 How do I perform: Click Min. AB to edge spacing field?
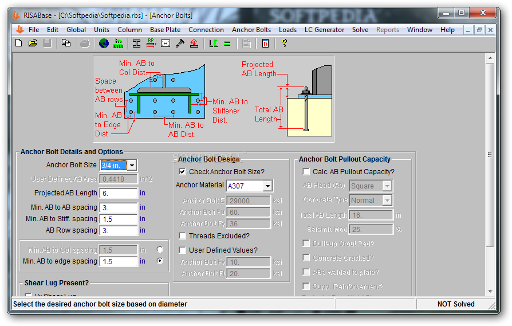tap(119, 261)
